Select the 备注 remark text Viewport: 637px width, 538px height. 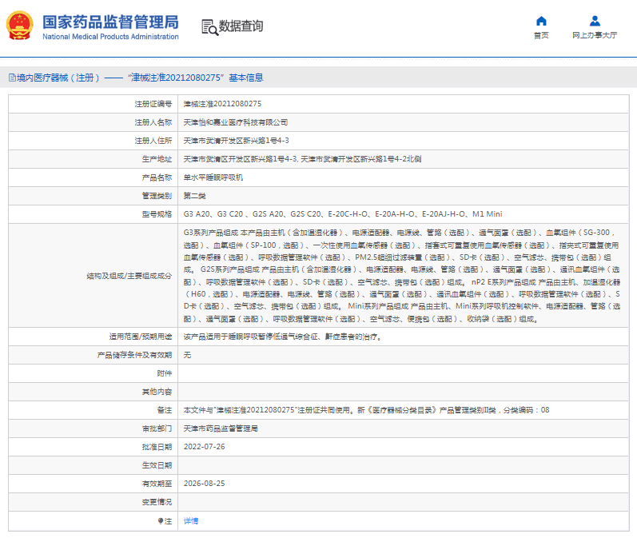(366, 410)
